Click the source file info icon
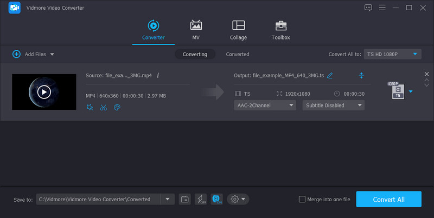The height and width of the screenshot is (218, 434). tap(158, 75)
